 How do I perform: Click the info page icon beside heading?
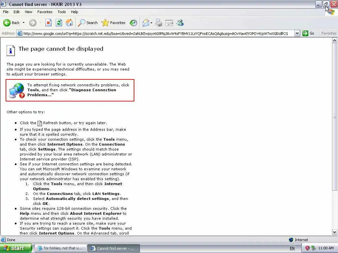(11, 50)
